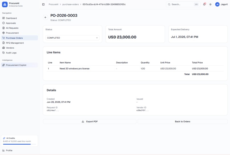Click the '8,420 of 10,000 used' text
230x155 pixels.
tap(17, 141)
